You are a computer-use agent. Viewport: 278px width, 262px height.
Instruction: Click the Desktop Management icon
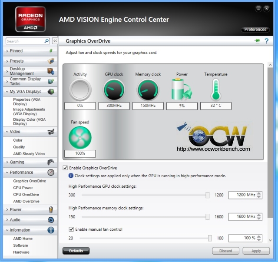pyautogui.click(x=51, y=71)
